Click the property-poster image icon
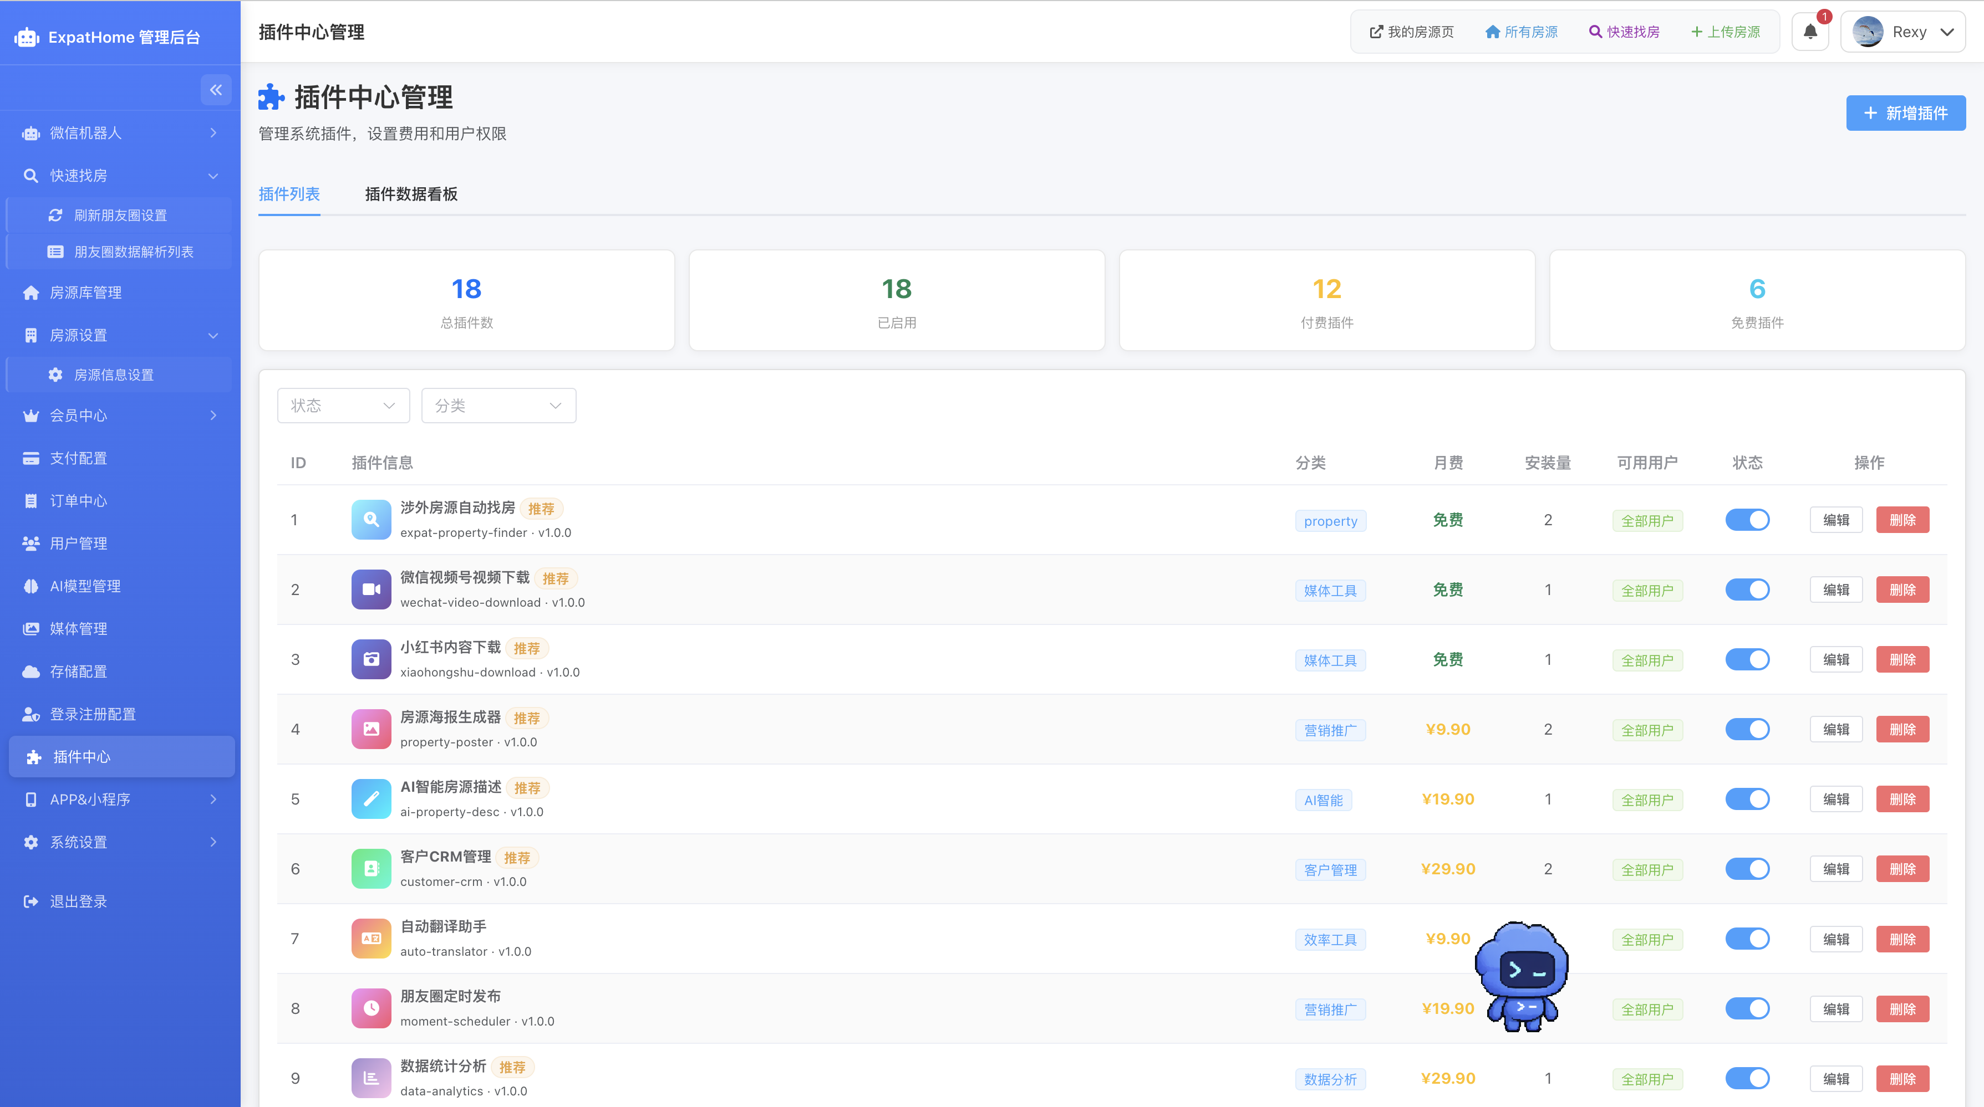 click(x=371, y=729)
